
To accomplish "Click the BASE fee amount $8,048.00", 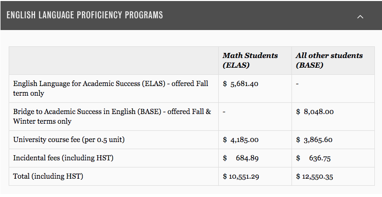I will pyautogui.click(x=315, y=112).
